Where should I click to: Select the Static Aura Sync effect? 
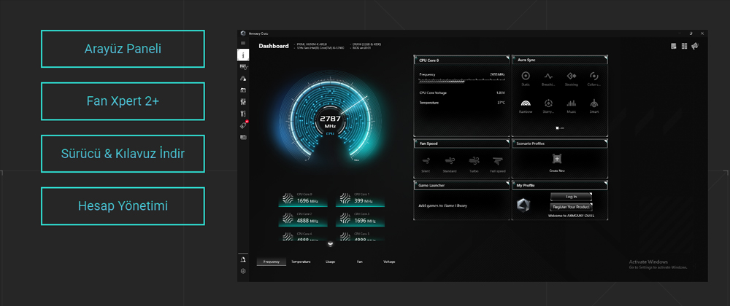coord(526,76)
